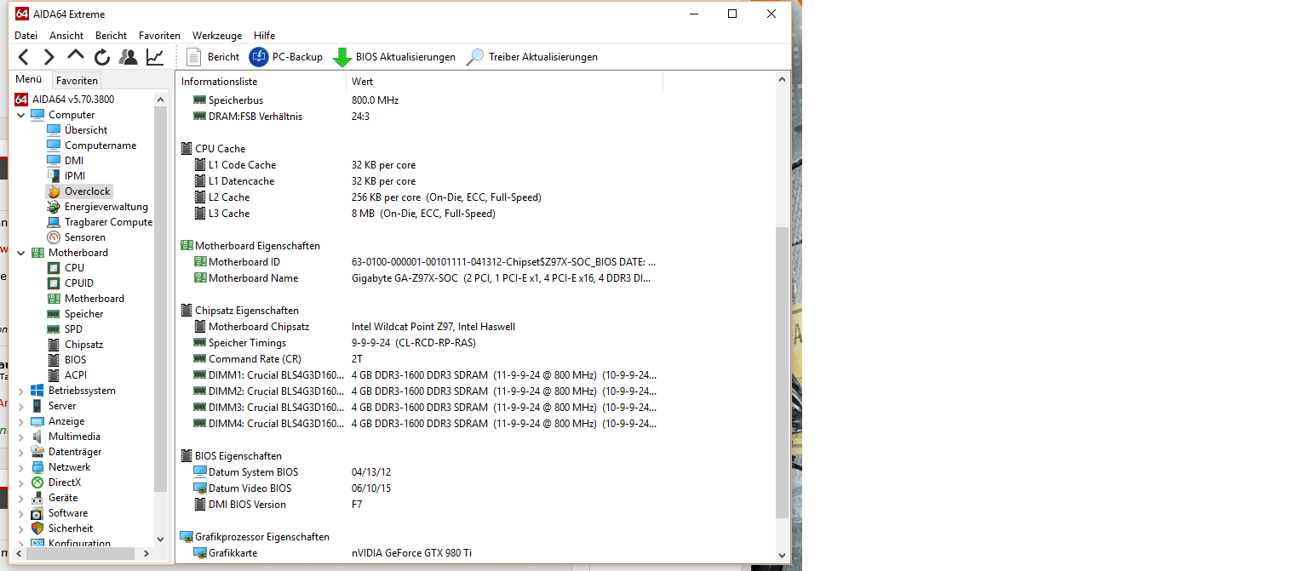Click the Server tower icon in tree
Viewport: 1308px width, 571px height.
[x=37, y=406]
